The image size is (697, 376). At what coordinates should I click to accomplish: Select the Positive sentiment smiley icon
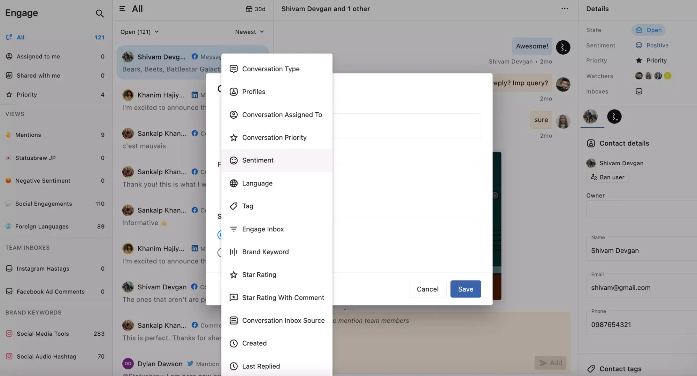[x=639, y=45]
